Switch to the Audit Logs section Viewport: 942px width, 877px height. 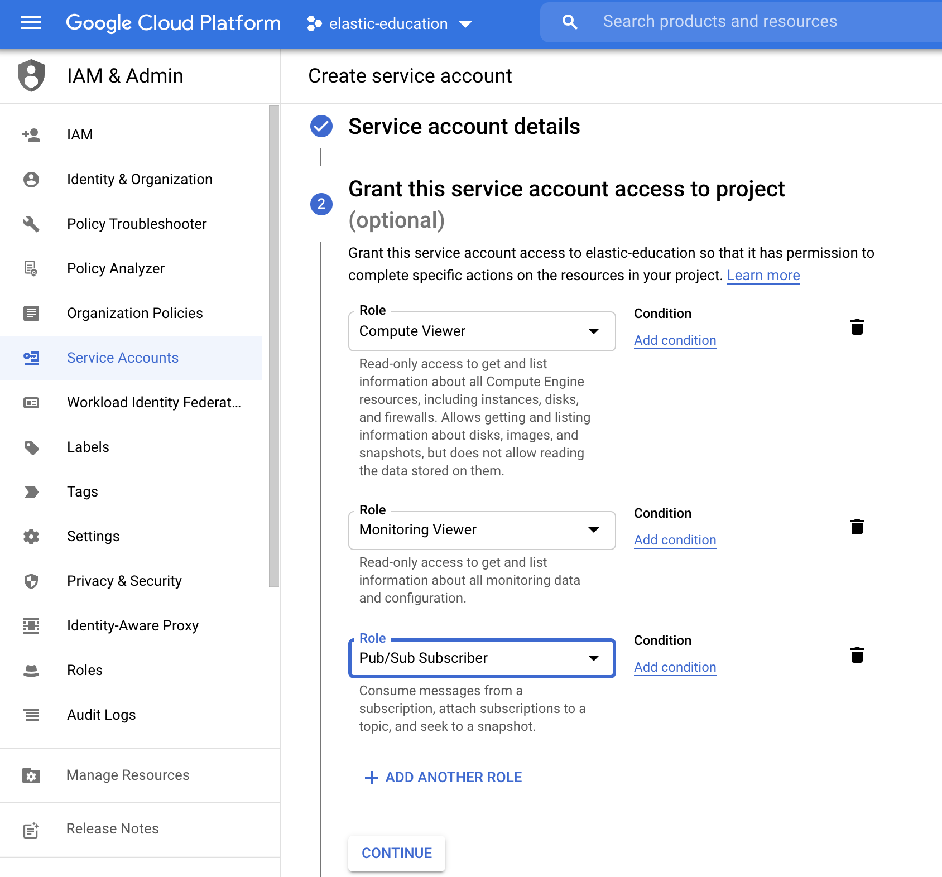point(101,715)
